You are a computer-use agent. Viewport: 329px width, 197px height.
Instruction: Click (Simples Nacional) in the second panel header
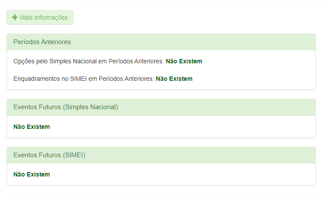point(91,107)
